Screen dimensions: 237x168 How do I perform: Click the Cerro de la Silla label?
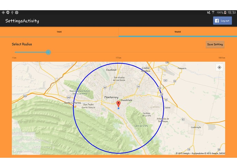point(141,126)
